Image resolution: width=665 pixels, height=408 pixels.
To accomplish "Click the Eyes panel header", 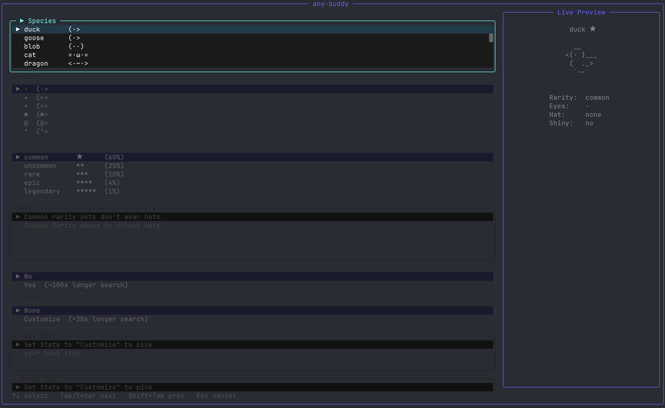I will 28,80.
